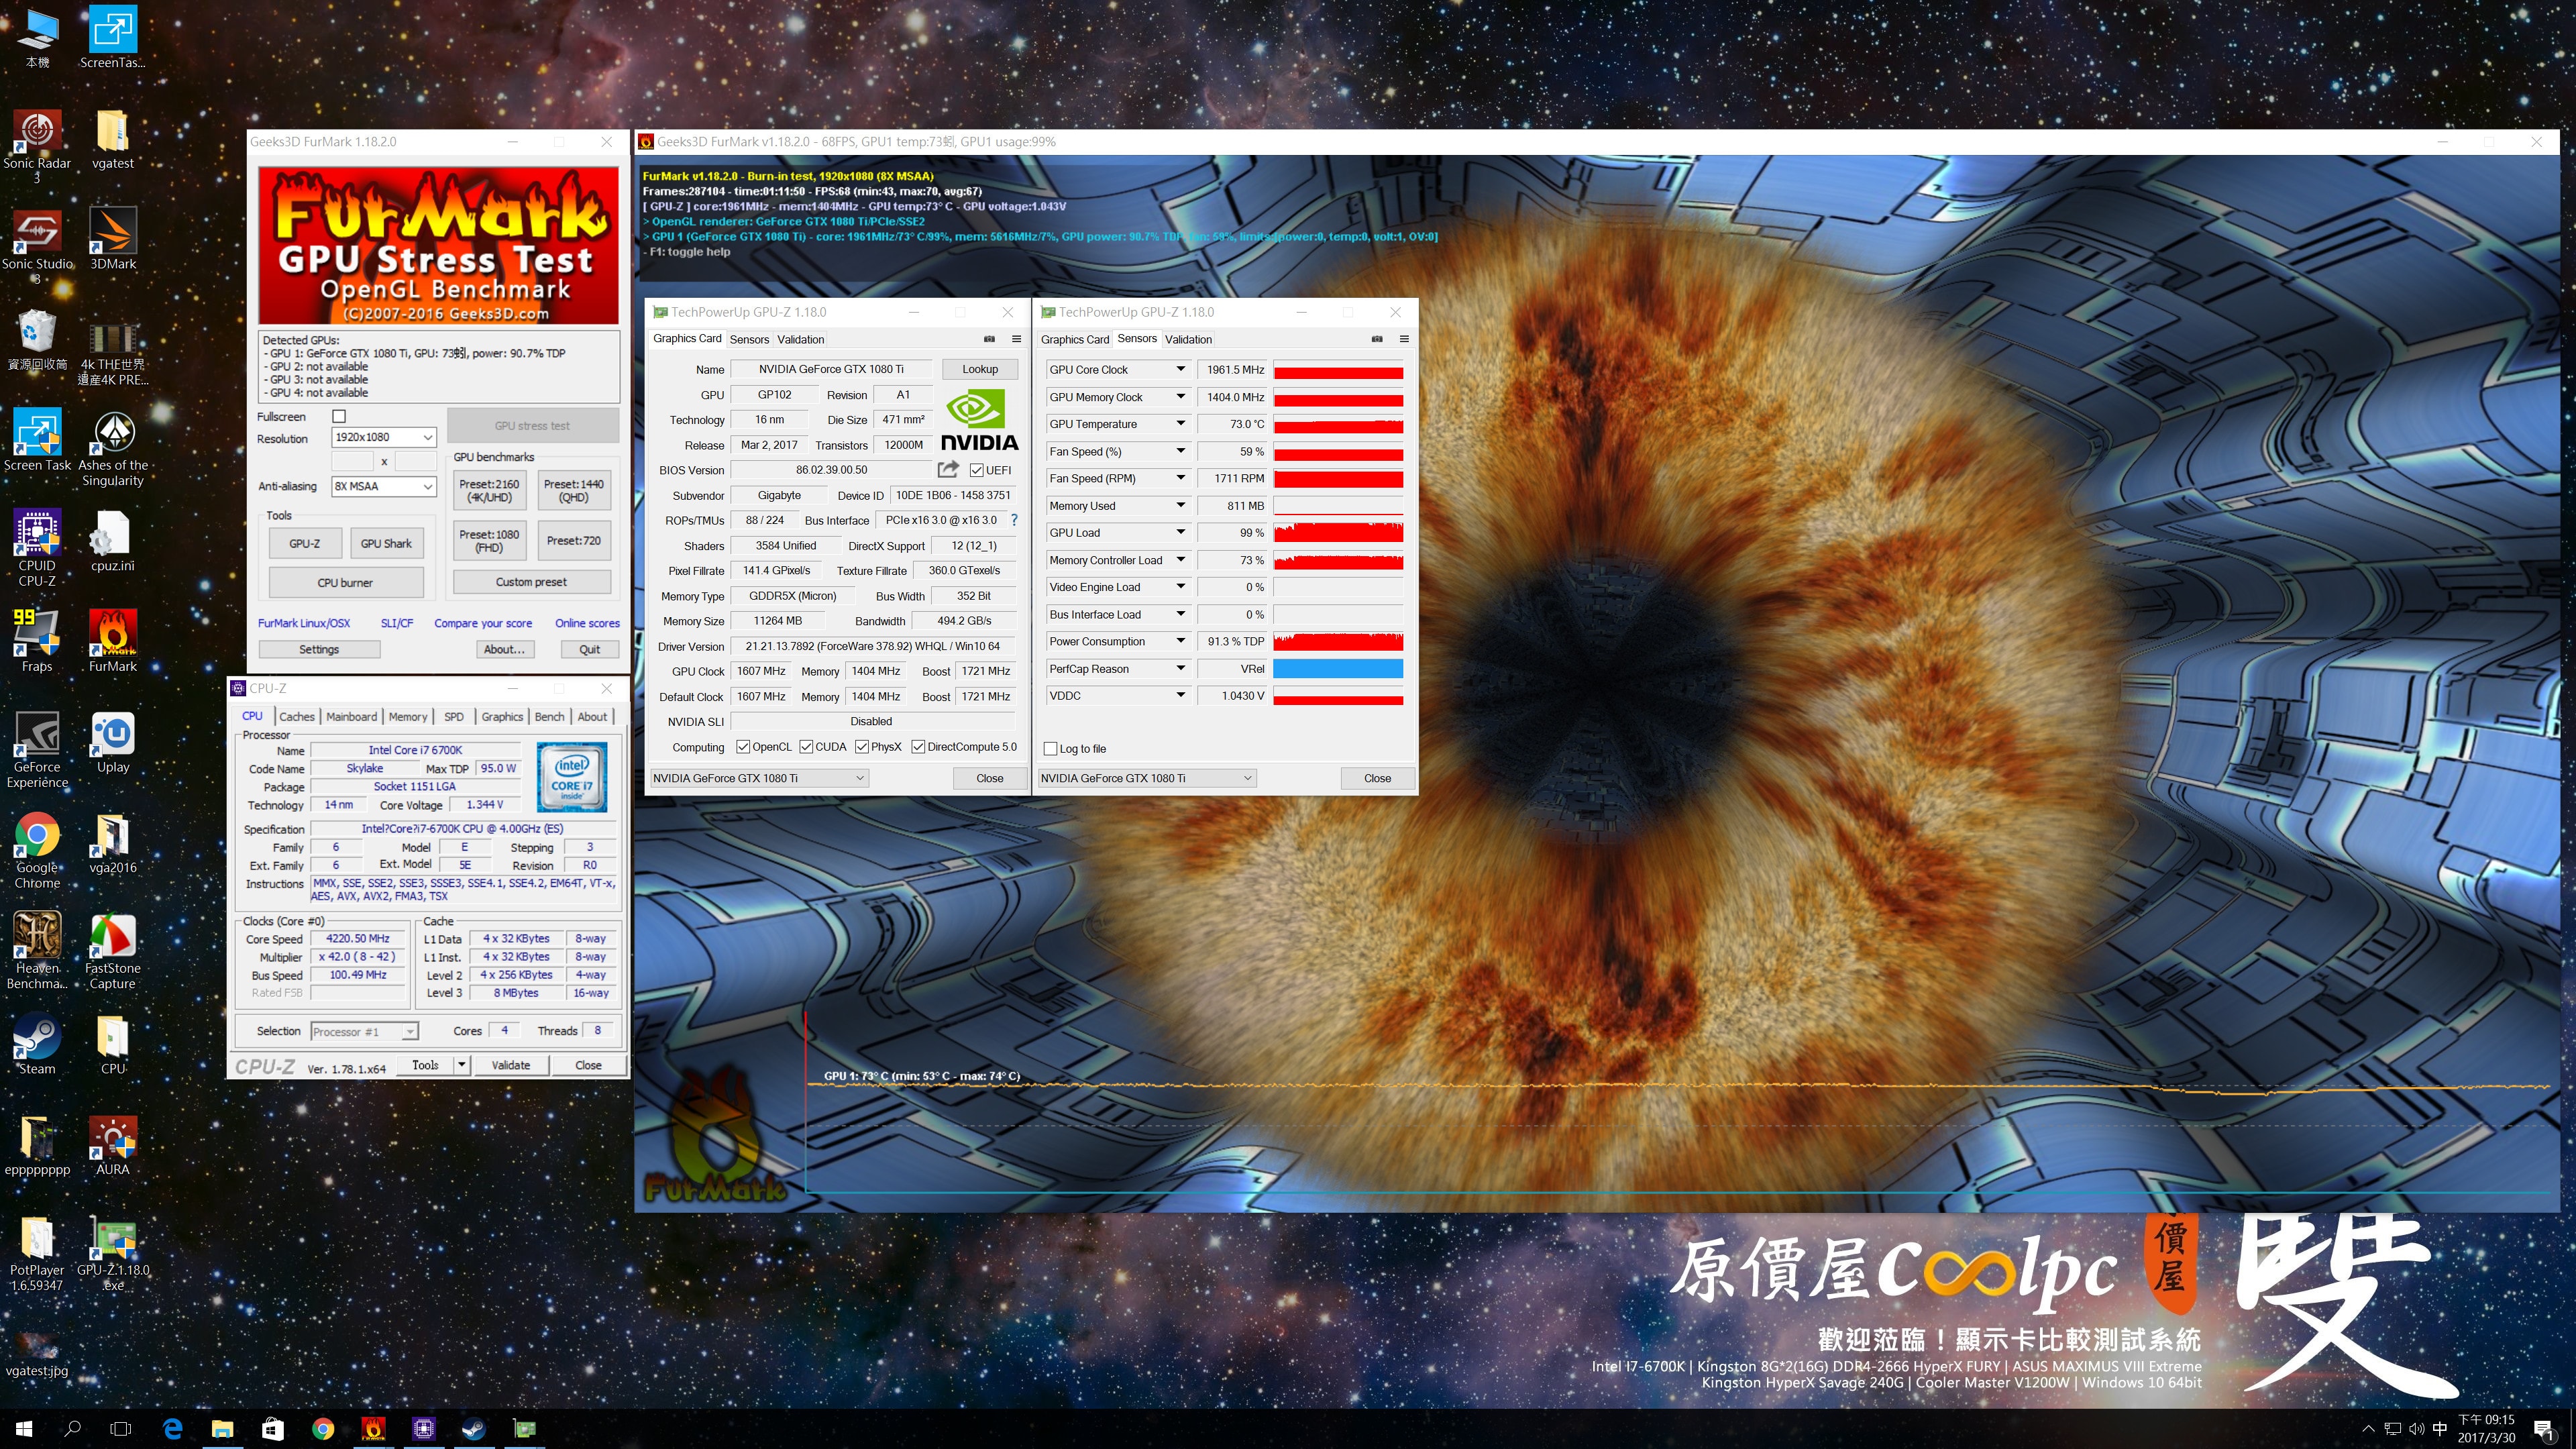
Task: Click the blue PerfCap Reason bar
Action: point(1338,669)
